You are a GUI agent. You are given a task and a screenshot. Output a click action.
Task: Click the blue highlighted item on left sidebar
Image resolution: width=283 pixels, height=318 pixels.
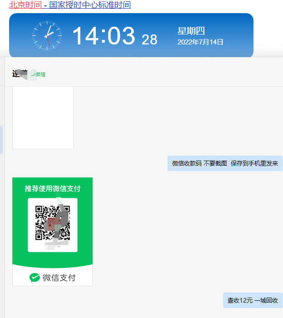[1, 140]
